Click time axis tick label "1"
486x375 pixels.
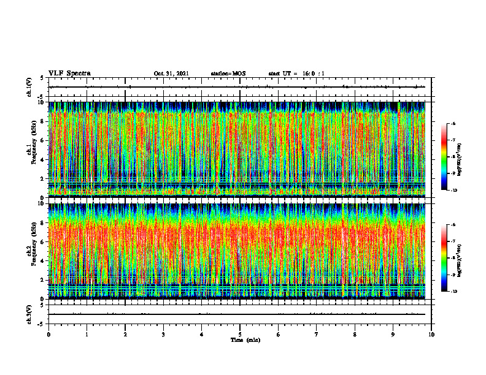click(x=87, y=335)
